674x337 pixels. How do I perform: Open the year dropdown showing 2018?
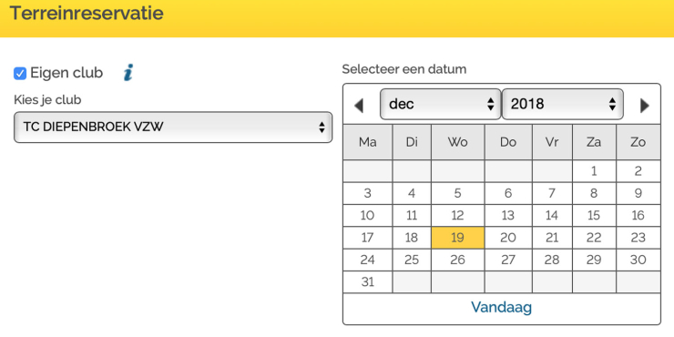point(563,104)
